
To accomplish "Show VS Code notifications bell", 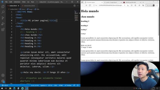I will [x=78, y=85].
